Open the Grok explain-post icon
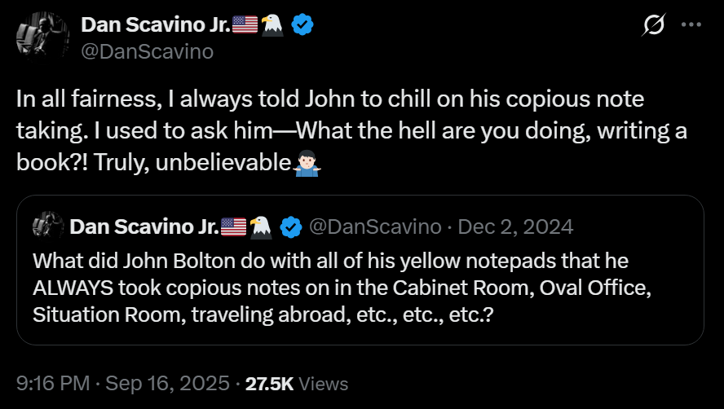 pos(653,25)
